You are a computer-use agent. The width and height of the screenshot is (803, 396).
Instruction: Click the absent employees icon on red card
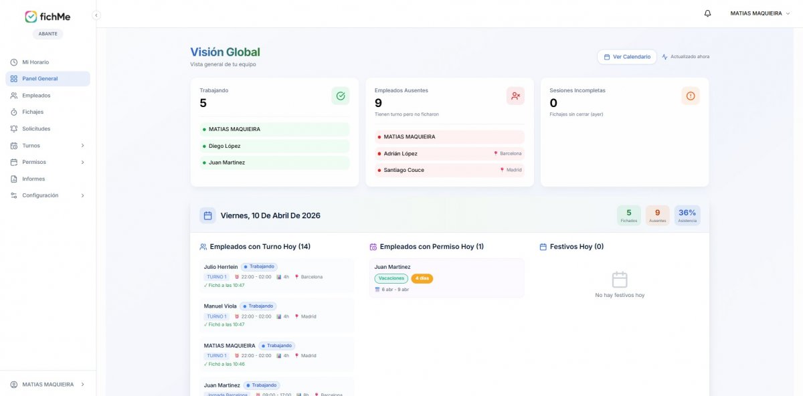515,96
